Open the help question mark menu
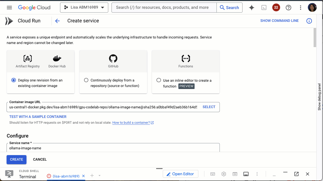The image size is (323, 181). pyautogui.click(x=288, y=8)
